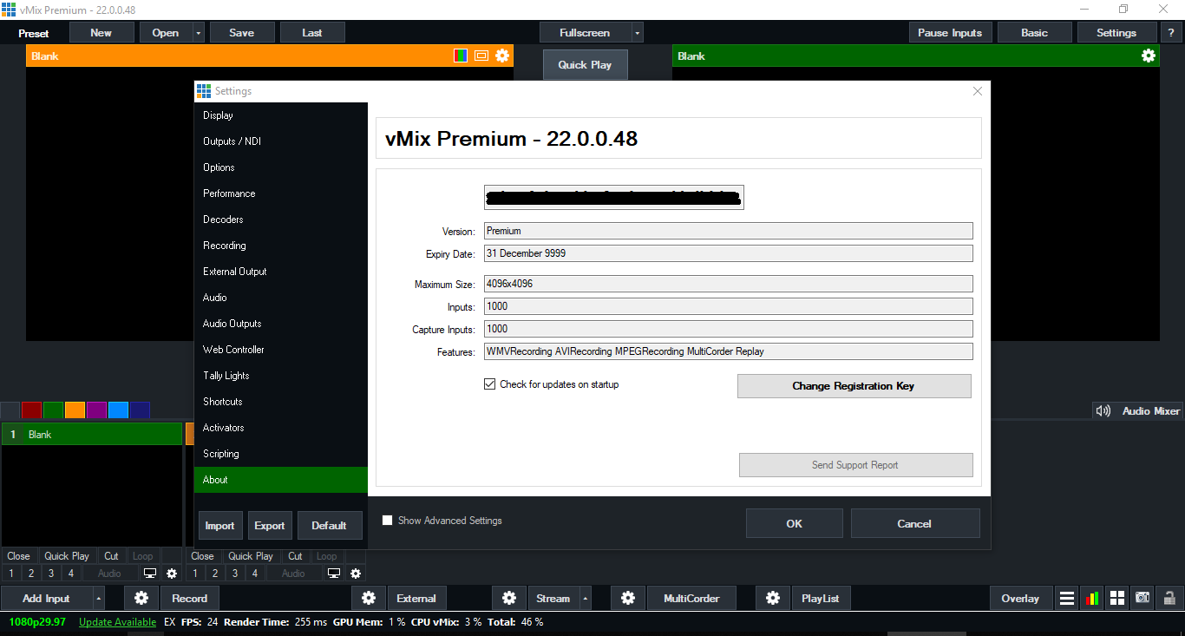
Task: Open the MultiCorder settings gear
Action: click(x=628, y=598)
